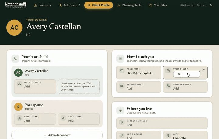Open the Summary tab

point(43,5)
